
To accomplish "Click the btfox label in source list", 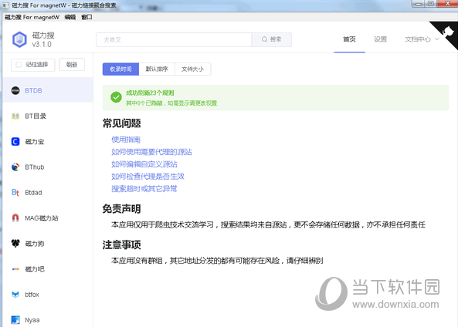I will 32,295.
